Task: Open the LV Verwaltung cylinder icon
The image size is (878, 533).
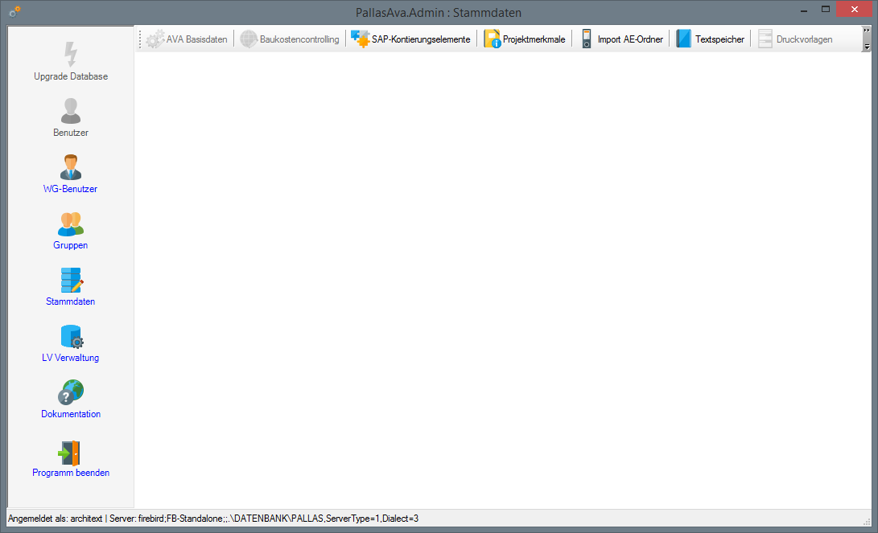Action: coord(72,336)
